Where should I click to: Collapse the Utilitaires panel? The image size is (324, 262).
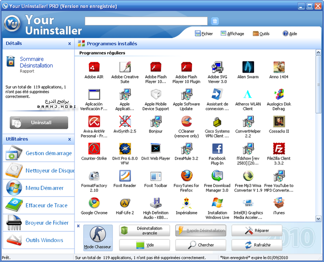coord(69,139)
